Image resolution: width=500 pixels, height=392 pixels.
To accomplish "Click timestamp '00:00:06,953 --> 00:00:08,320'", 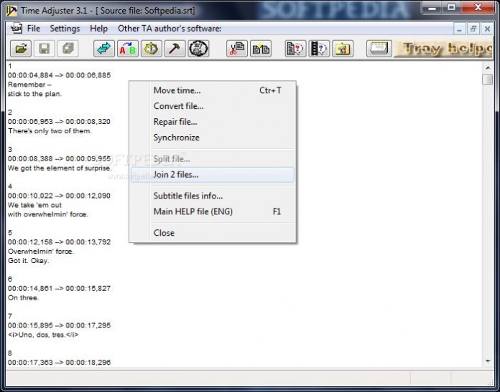I will (60, 122).
